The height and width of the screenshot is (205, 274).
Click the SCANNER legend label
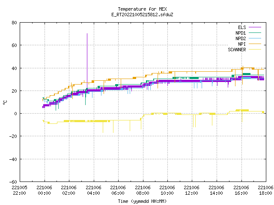(237, 50)
